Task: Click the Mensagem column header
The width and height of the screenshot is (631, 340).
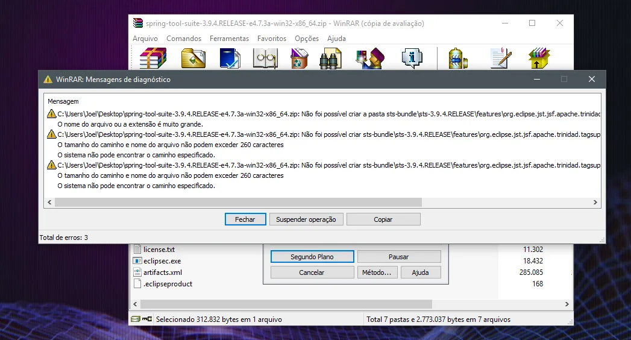Action: (63, 101)
